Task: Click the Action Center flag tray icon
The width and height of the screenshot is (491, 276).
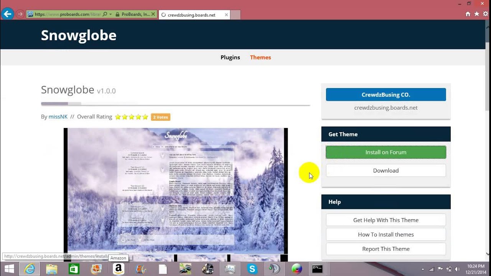Action: [x=440, y=269]
